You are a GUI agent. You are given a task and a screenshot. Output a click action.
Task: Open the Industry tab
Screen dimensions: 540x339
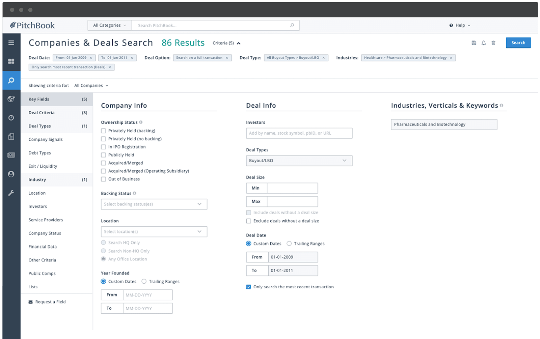[57, 180]
